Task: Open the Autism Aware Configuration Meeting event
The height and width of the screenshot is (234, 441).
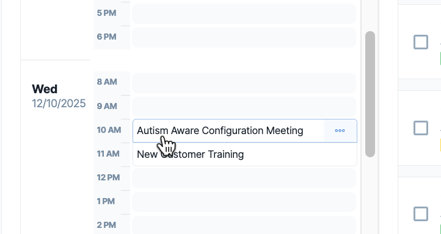Action: tap(220, 131)
